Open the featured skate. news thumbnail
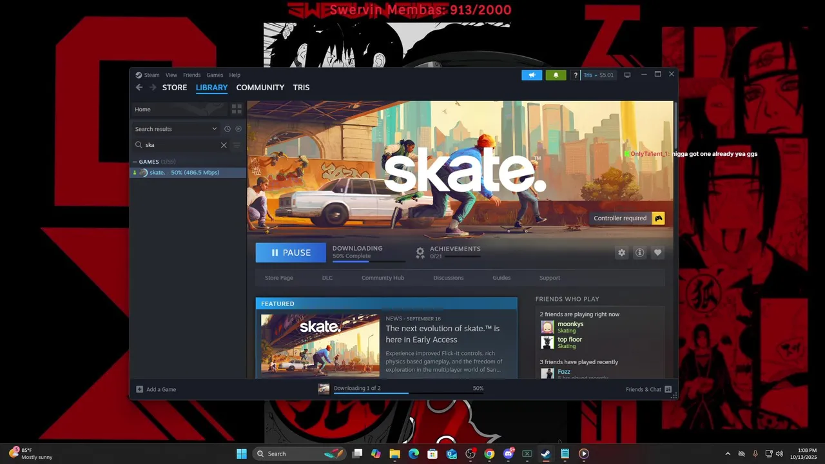This screenshot has height=464, width=825. [x=320, y=345]
